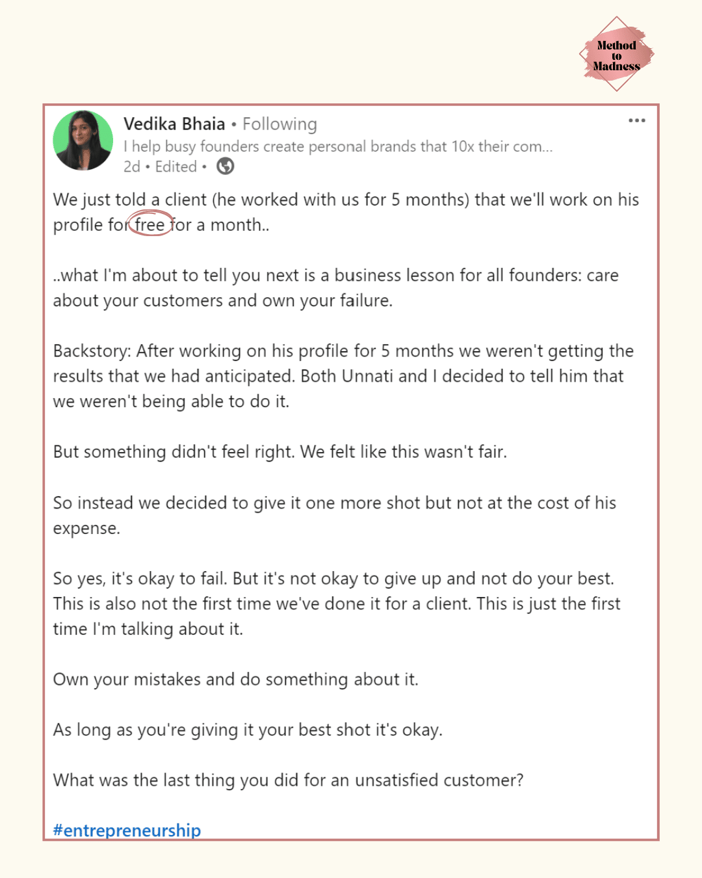
Task: Click the circled word "free"
Action: [149, 224]
